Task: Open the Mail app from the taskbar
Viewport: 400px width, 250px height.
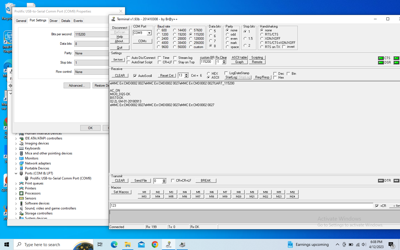Action: (141, 244)
